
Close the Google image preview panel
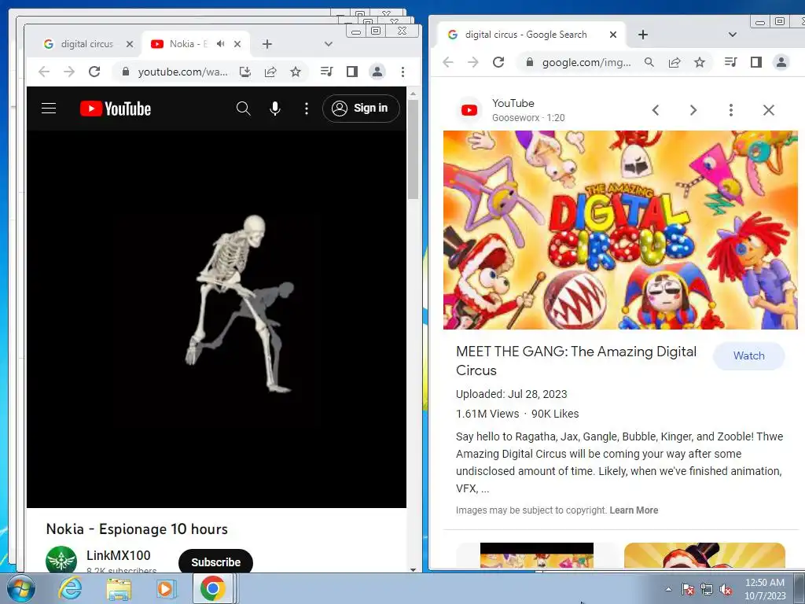click(x=769, y=110)
